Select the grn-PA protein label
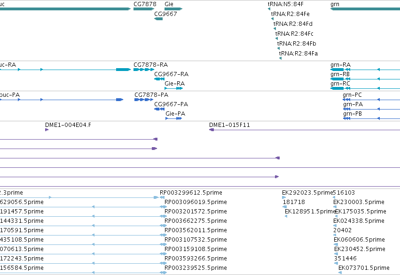400x275 pixels. coord(353,104)
